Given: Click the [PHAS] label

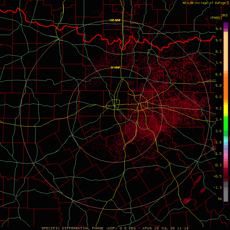Looking at the screenshot, I should (216, 18).
